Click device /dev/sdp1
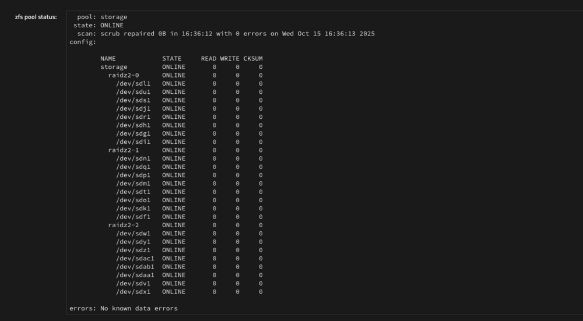The image size is (583, 321). click(133, 175)
